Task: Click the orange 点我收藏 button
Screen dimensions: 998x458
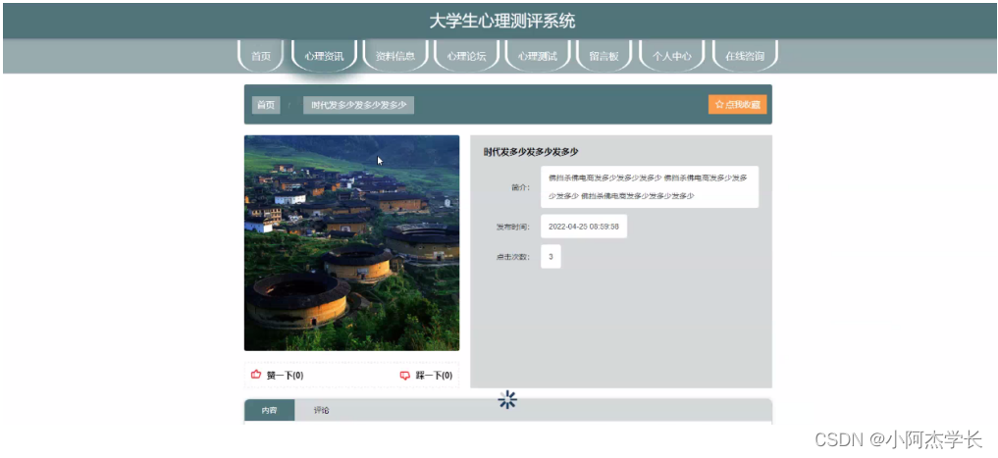Action: 738,104
